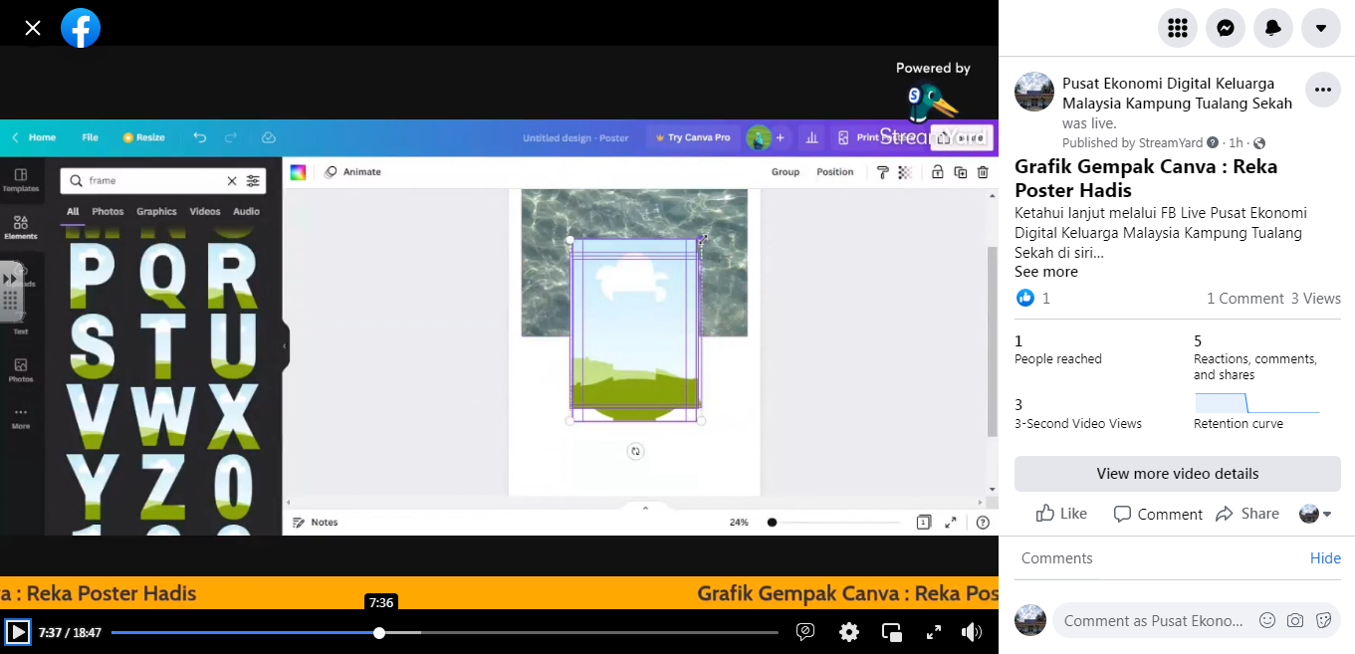Open More in the Canva sidebar
This screenshot has width=1355, height=654.
pos(21,418)
